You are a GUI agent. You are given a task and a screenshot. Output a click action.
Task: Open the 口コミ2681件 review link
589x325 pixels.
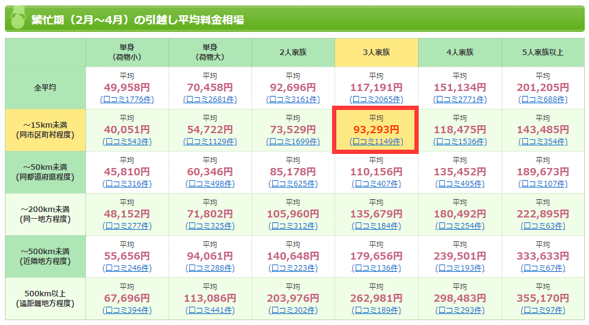[x=210, y=100]
